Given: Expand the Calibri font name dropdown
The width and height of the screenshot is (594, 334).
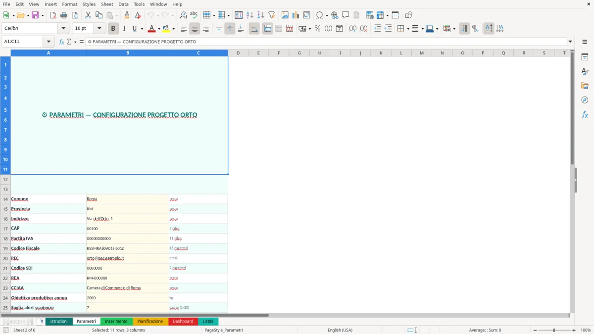Looking at the screenshot, I should coord(63,29).
